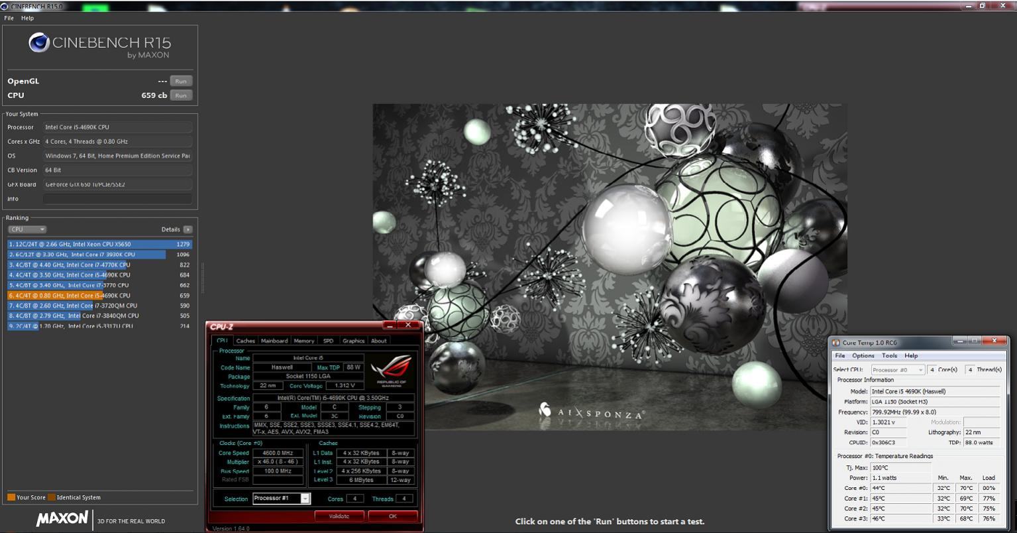Viewport: 1017px width, 533px height.
Task: Click the MAXON logo at bottom left
Action: point(62,518)
